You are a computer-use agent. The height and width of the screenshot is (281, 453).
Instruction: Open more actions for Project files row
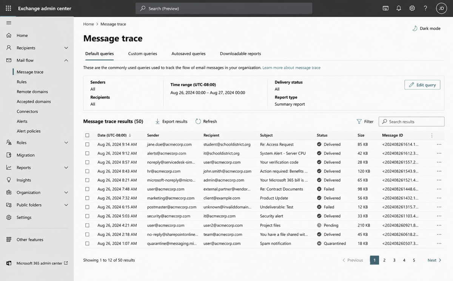click(439, 225)
